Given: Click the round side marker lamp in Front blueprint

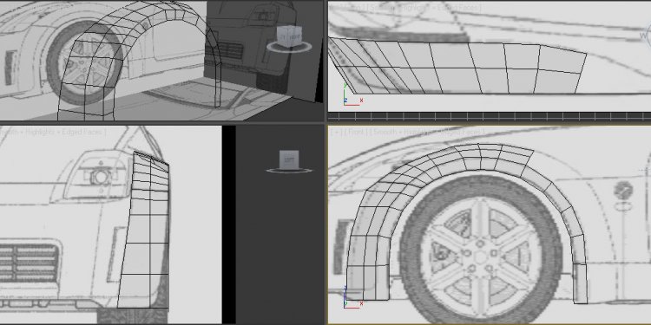Looking at the screenshot, I should 622,191.
